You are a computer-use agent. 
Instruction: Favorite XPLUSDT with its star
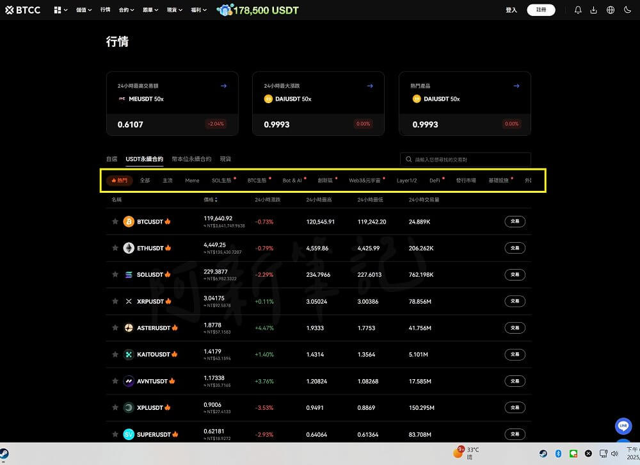[115, 407]
